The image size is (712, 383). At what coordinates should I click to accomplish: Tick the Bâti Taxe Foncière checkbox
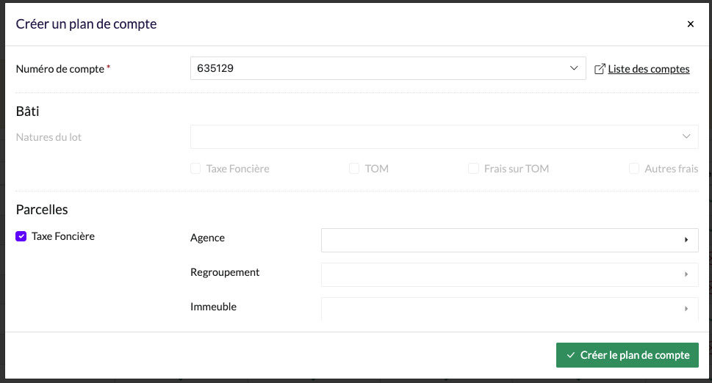tap(195, 169)
